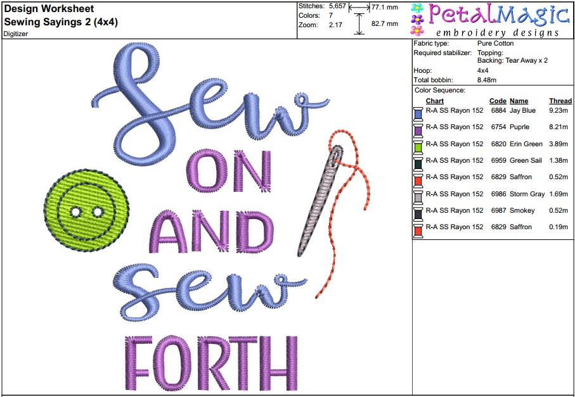Click the 'Green Sail' color name
Viewport: 575px width, 397px height.
(x=526, y=160)
